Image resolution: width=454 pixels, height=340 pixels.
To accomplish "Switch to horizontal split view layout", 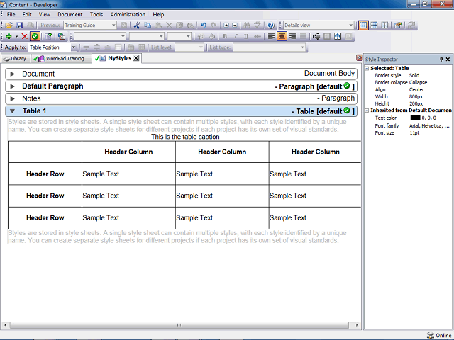I will (374, 25).
